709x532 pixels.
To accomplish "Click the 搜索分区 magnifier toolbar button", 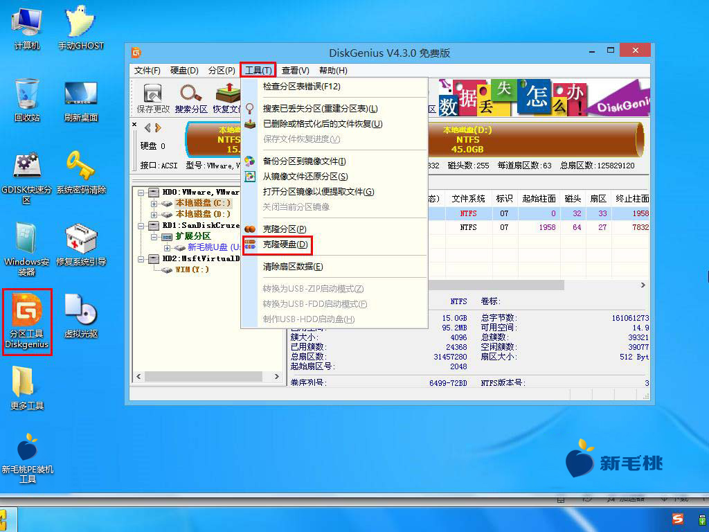I will tap(191, 98).
